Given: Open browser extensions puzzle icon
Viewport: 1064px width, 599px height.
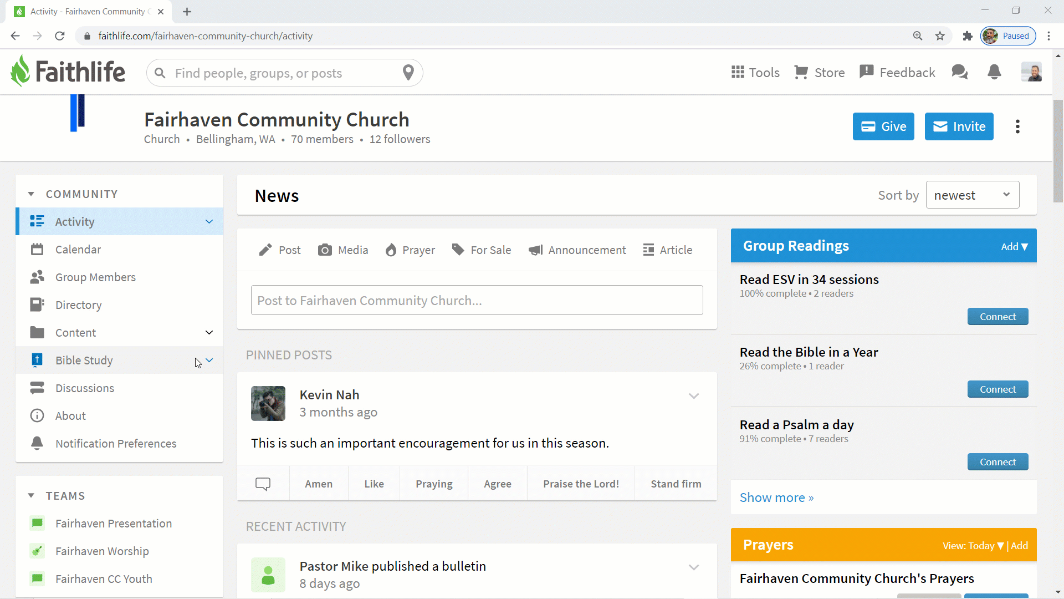Looking at the screenshot, I should click(x=968, y=36).
